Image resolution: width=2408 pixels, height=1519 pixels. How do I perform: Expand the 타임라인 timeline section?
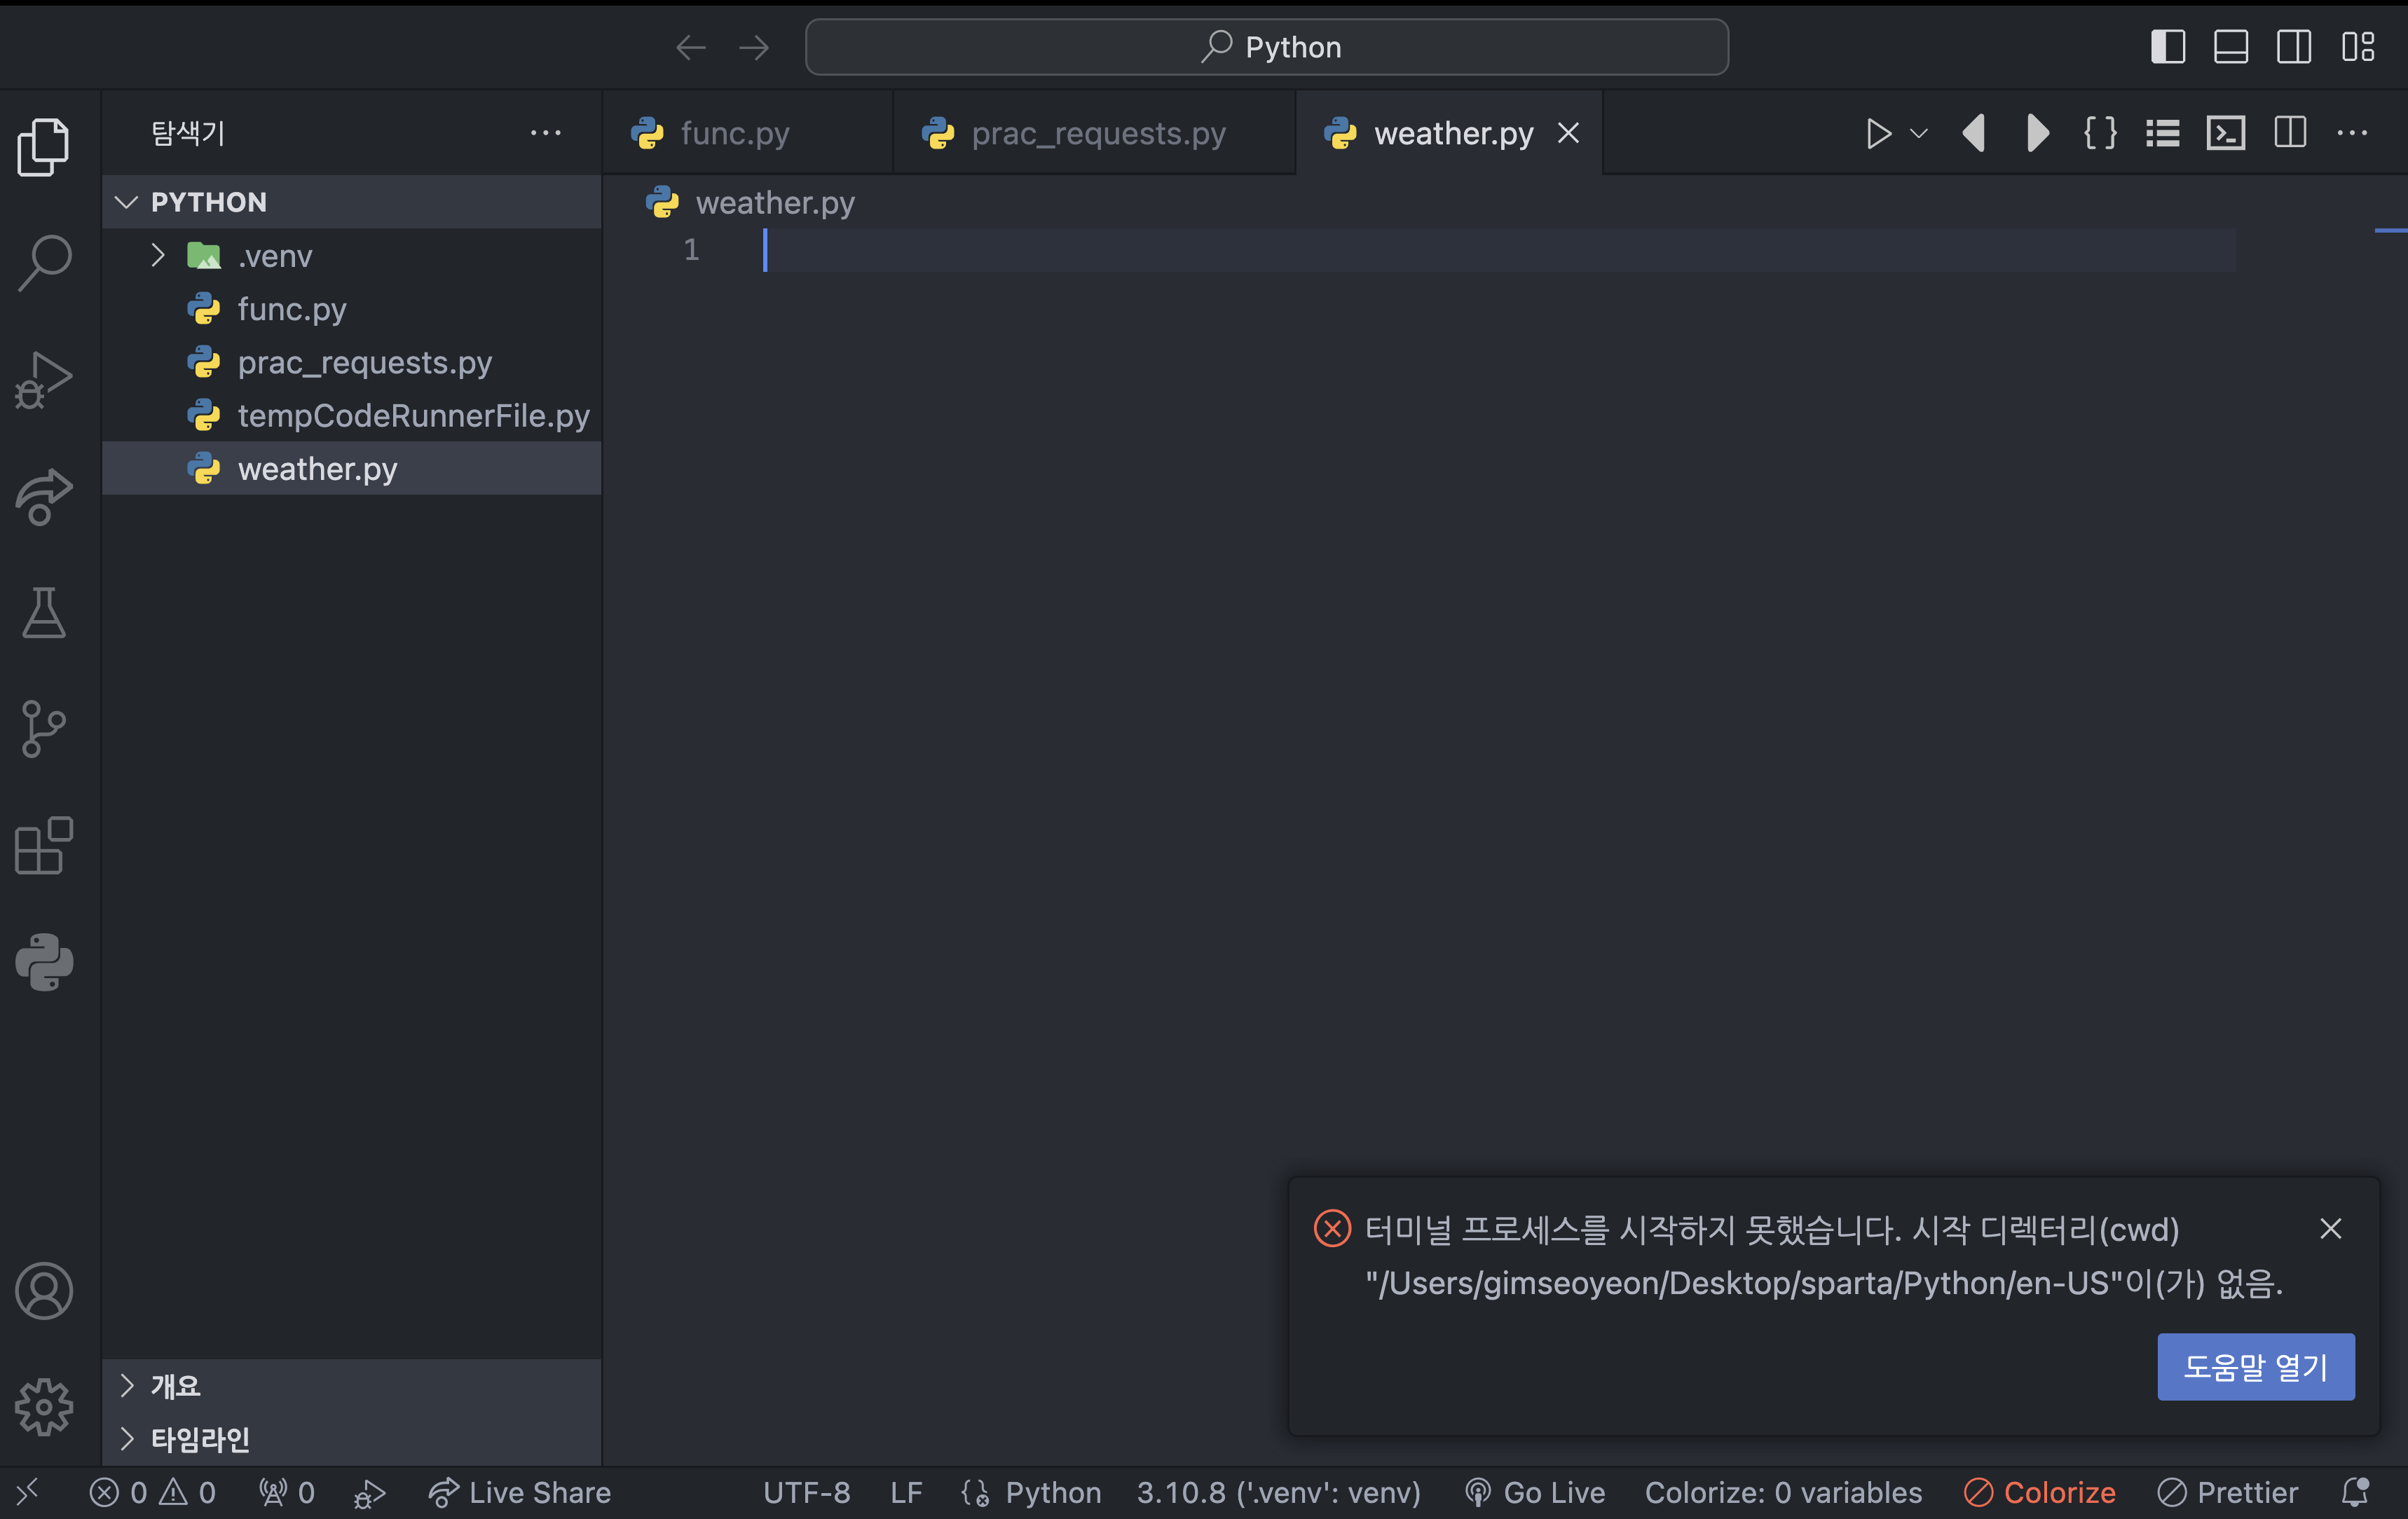352,1439
